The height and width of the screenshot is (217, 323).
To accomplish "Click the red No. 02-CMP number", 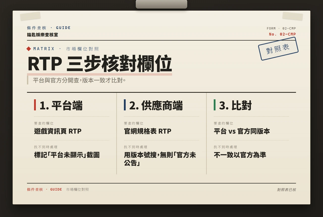I will [x=282, y=34].
